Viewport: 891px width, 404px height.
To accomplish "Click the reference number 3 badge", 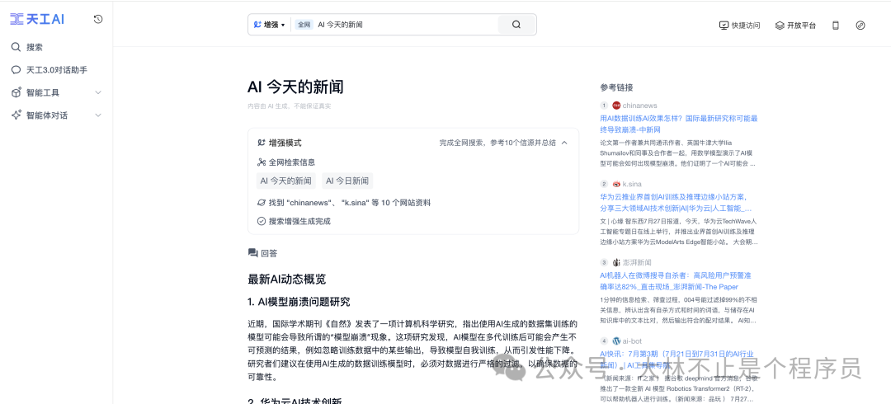I will [604, 262].
